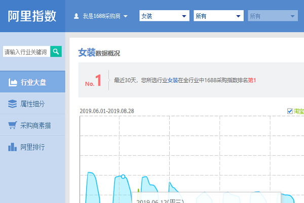Click the user avatar icon
Image resolution: width=304 pixels, height=203 pixels.
(x=76, y=16)
